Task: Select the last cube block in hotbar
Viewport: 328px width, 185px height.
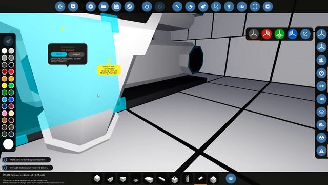Action: pos(213,179)
